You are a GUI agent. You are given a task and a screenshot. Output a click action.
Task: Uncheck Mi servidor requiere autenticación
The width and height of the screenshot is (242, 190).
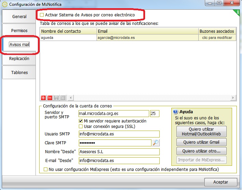pos(81,121)
